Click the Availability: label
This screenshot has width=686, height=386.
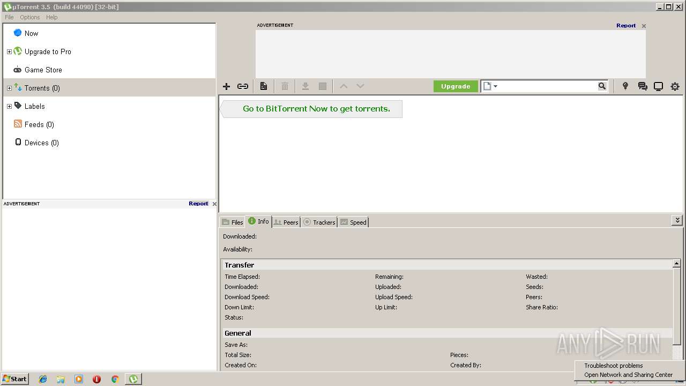[237, 249]
